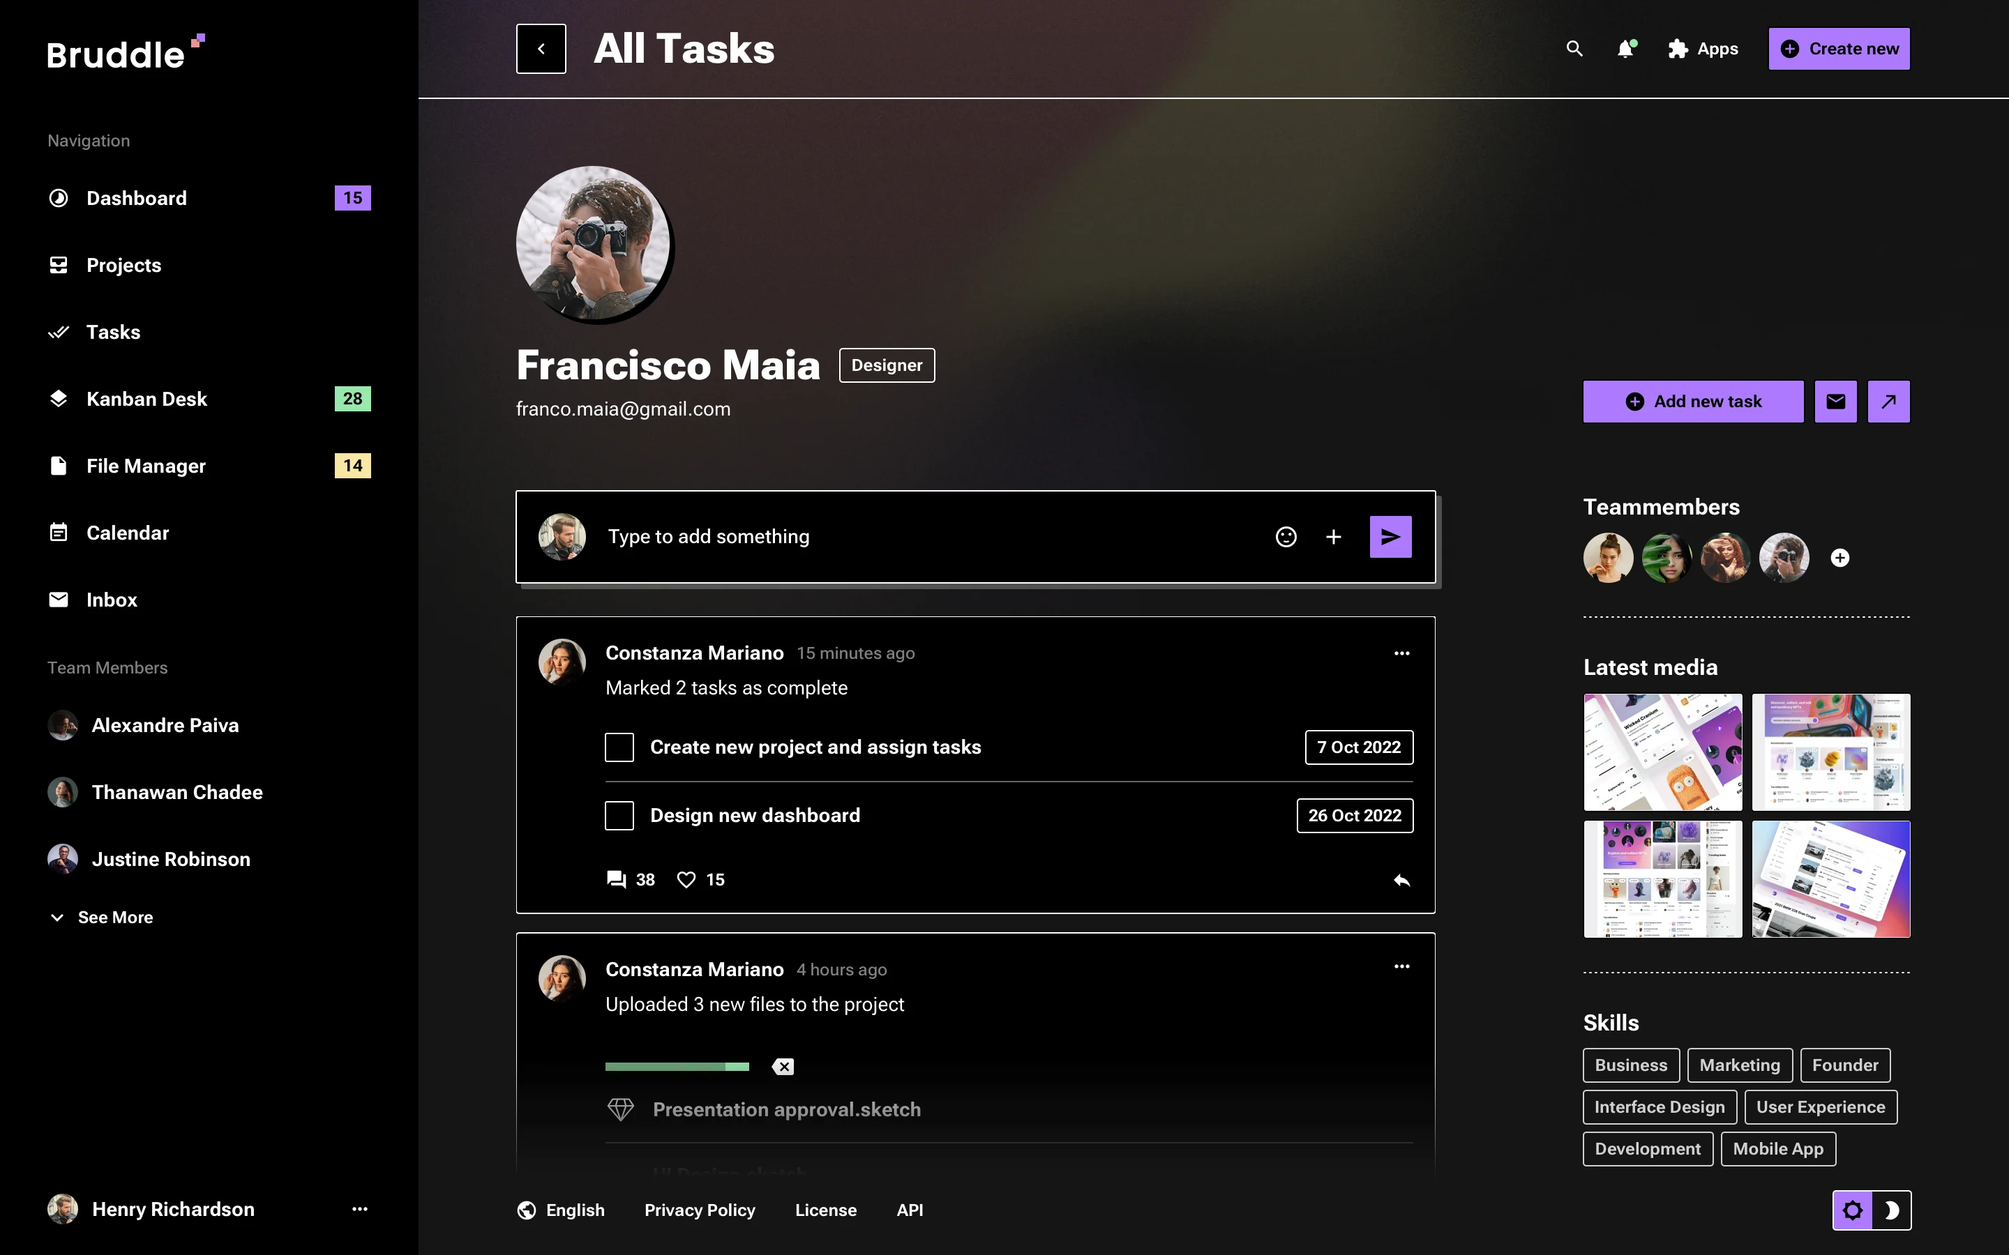
Task: Go to the Tasks section in sidebar
Action: tap(113, 332)
